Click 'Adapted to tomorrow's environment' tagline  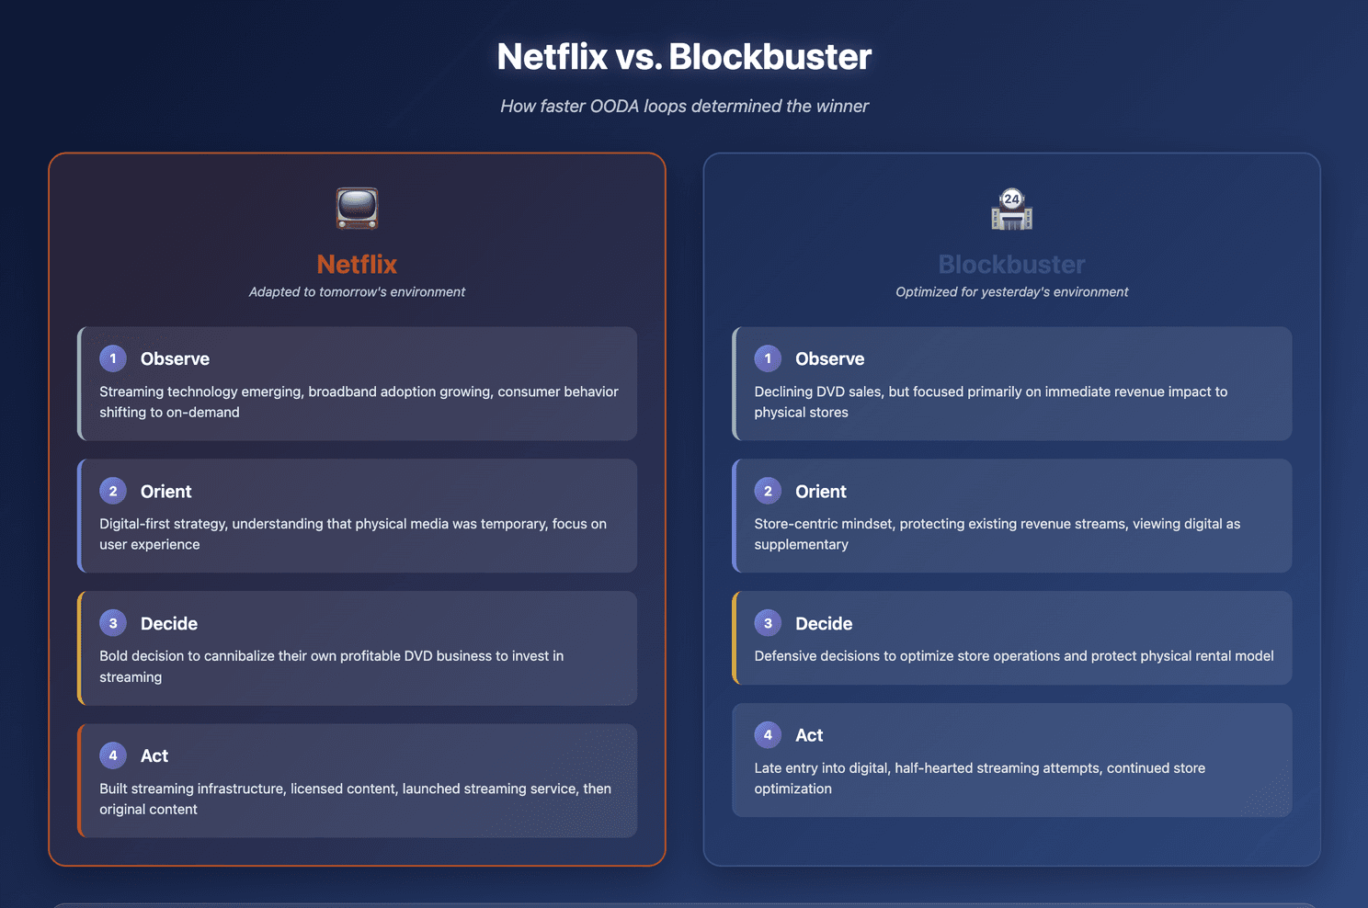pos(357,292)
